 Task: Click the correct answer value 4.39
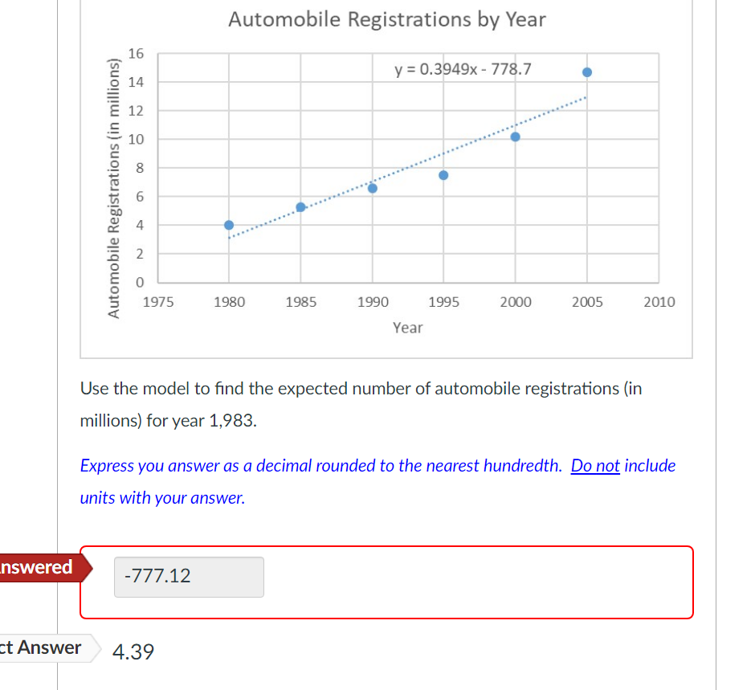[x=133, y=652]
